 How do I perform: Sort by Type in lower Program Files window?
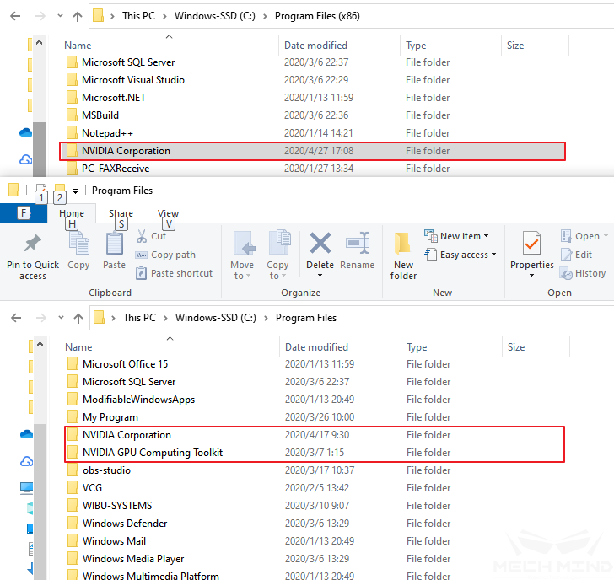[417, 347]
